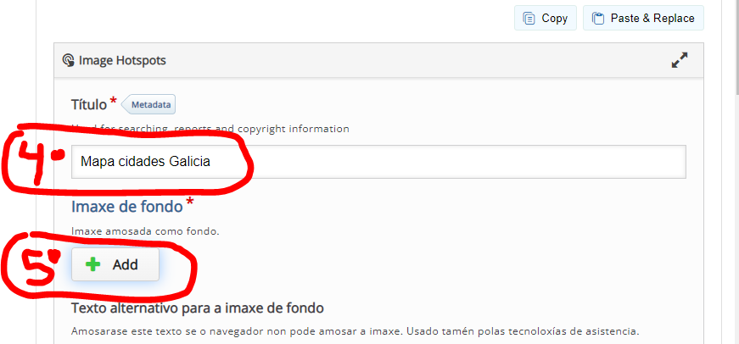Click the green plus icon on Add button
The image size is (739, 344).
pyautogui.click(x=93, y=264)
